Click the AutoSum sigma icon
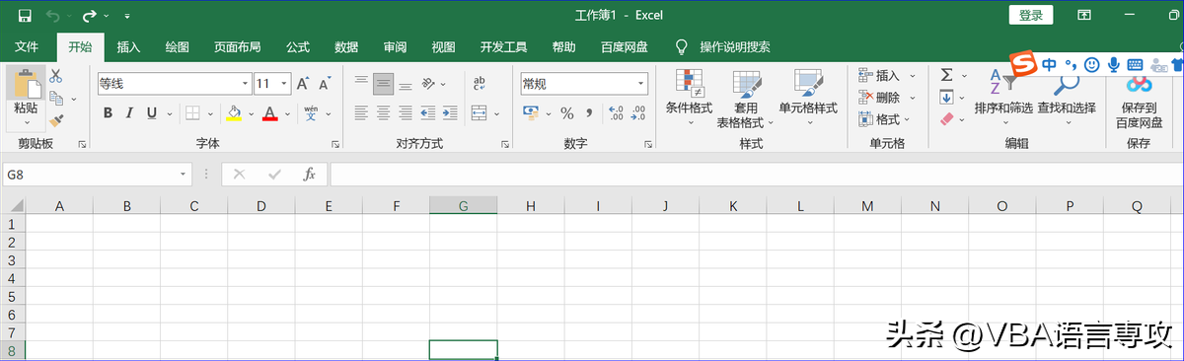1184x361 pixels. [946, 75]
